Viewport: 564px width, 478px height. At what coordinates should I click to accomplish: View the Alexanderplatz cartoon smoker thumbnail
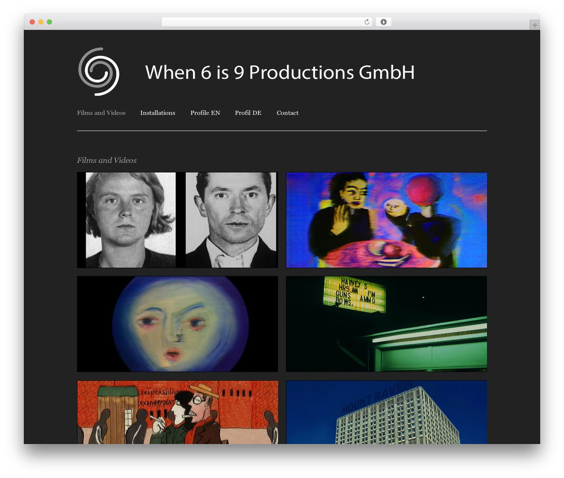coord(178,412)
